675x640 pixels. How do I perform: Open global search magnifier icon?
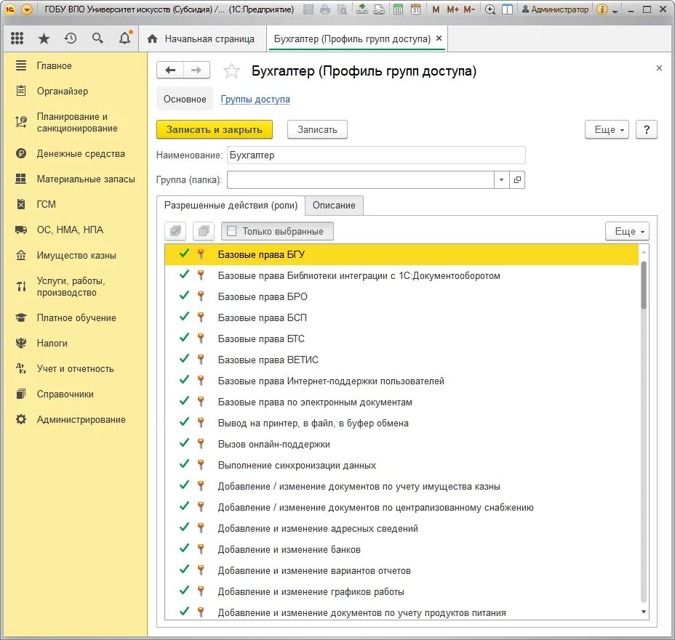pos(97,39)
